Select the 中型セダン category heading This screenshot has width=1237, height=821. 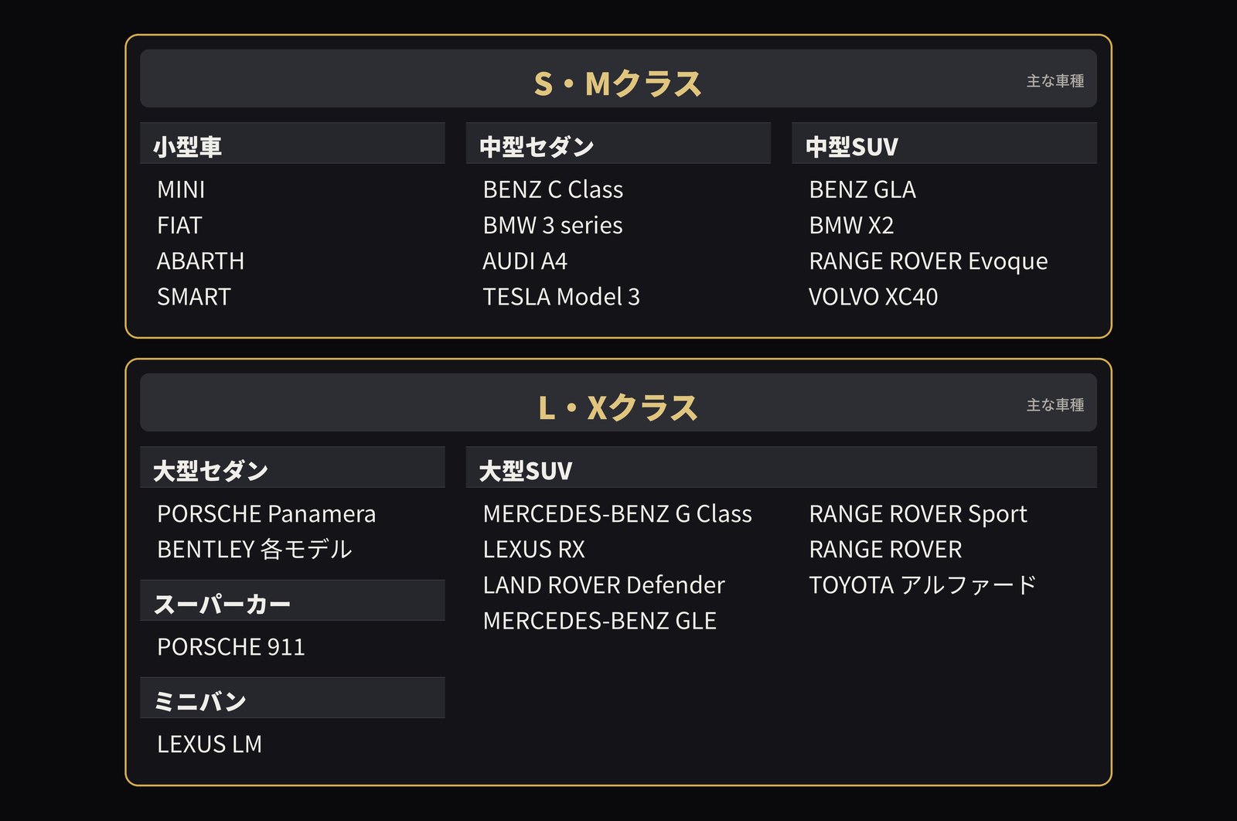coord(537,146)
